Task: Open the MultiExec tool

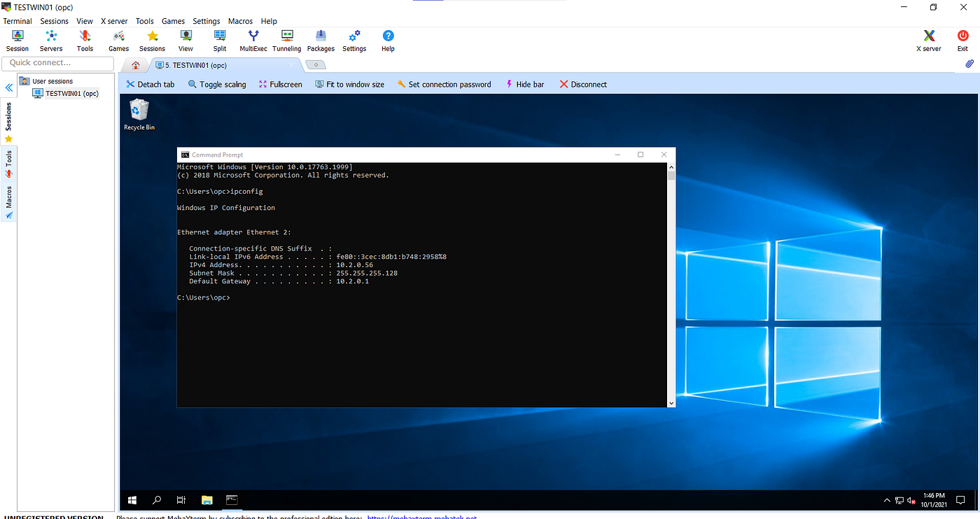Action: pos(253,39)
